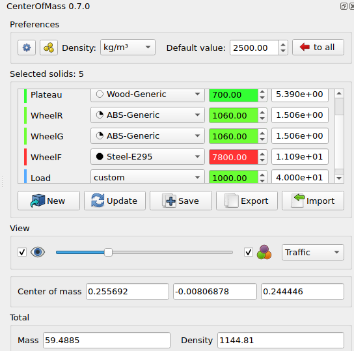354x351 pixels.
Task: Open the Traffic color scheme dropdown
Action: [313, 252]
